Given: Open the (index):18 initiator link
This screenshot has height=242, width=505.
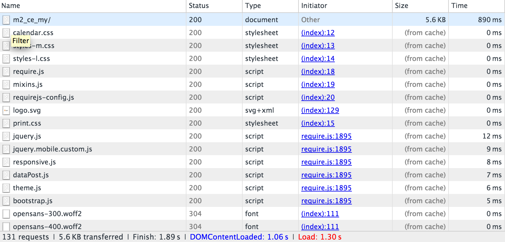Looking at the screenshot, I should click(318, 71).
